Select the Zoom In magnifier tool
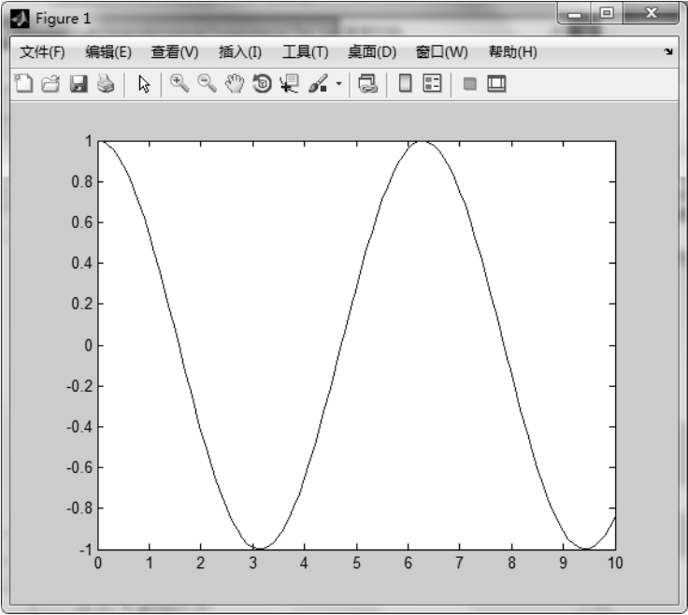This screenshot has width=688, height=615. coord(179,84)
